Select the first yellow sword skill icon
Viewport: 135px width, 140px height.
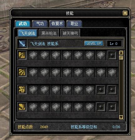[22, 55]
